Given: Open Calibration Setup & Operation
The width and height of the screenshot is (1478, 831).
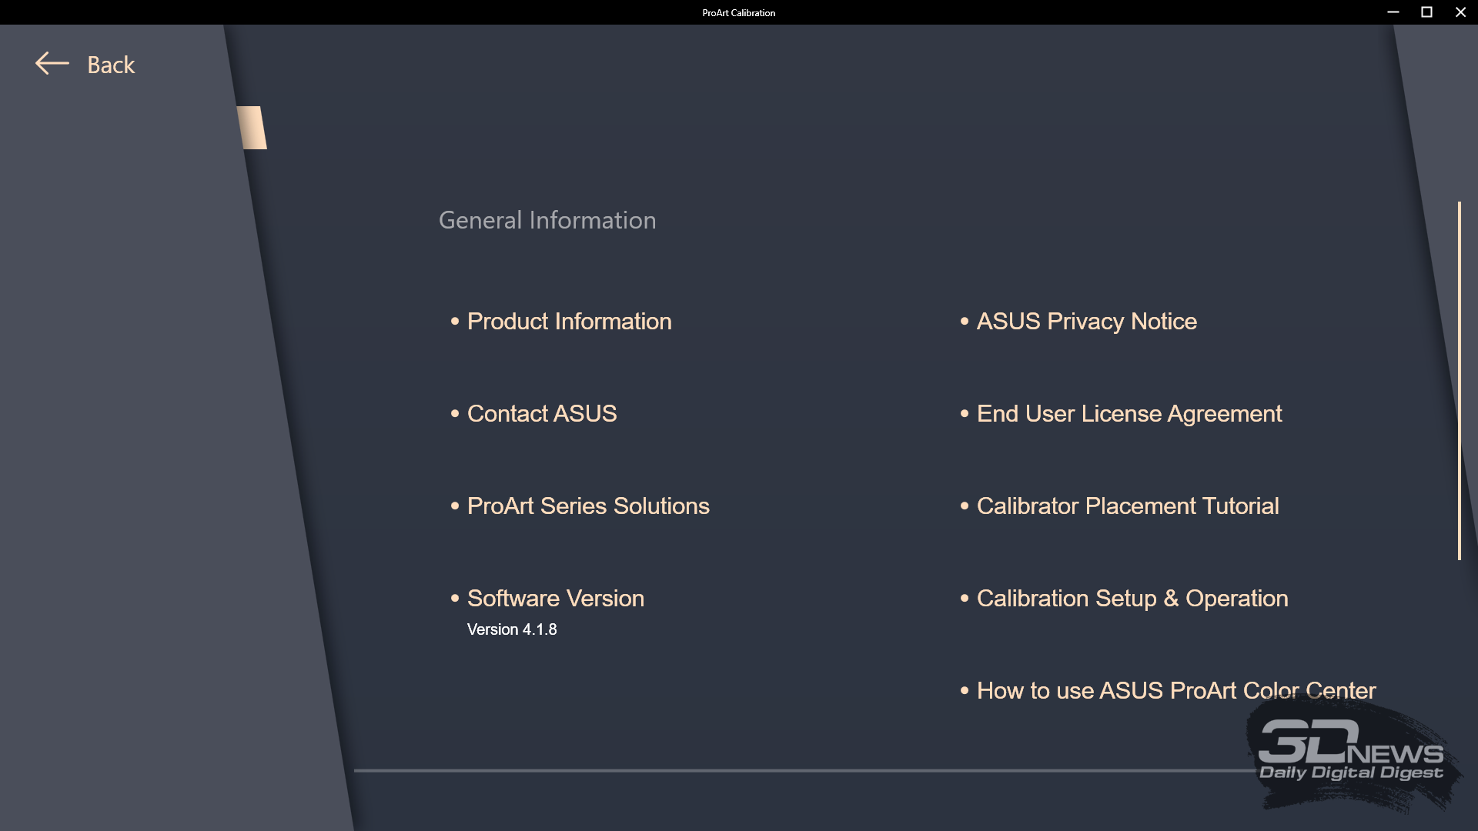Looking at the screenshot, I should coord(1132,598).
